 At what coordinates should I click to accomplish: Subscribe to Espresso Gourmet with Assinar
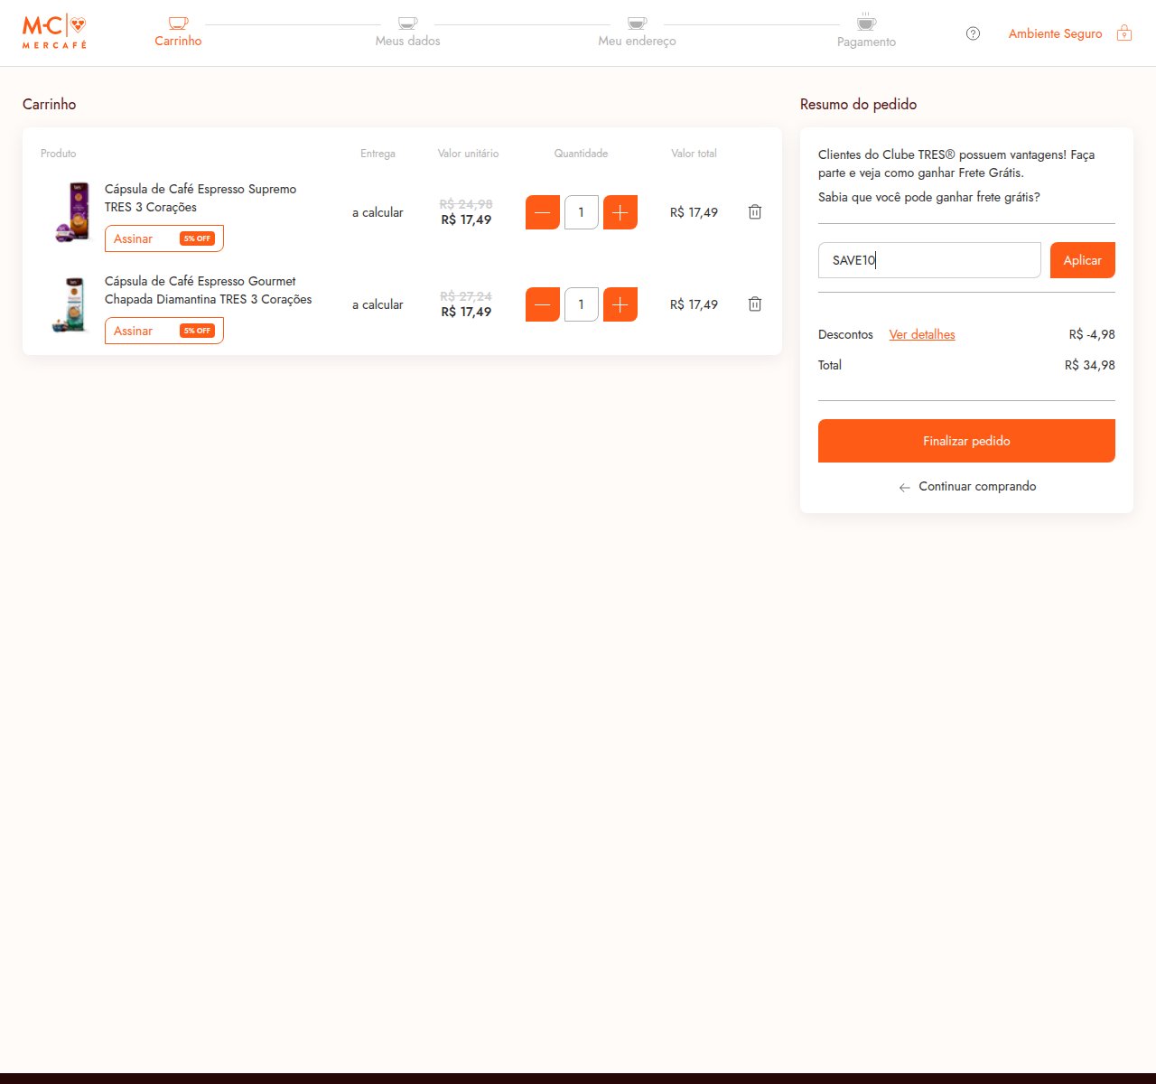164,331
